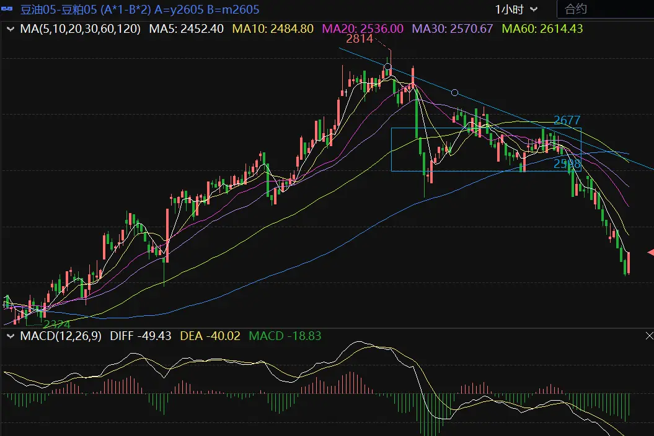Open the 1小时 timeframe dropdown
Image resolution: width=654 pixels, height=436 pixels.
tap(516, 9)
